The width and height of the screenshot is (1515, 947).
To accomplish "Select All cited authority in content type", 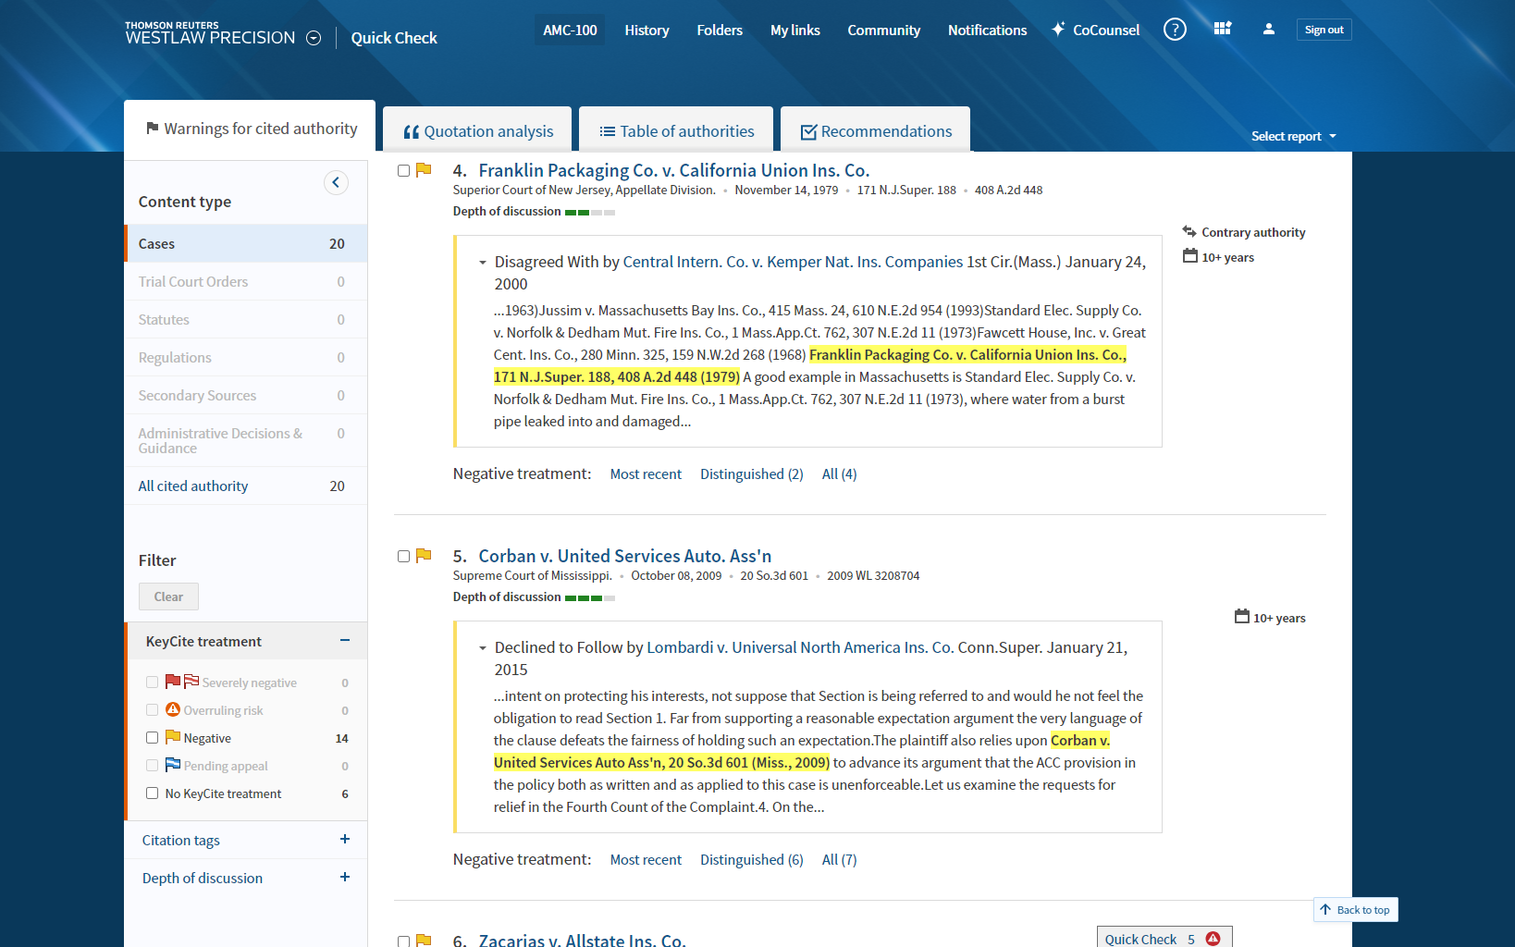I will pyautogui.click(x=193, y=486).
